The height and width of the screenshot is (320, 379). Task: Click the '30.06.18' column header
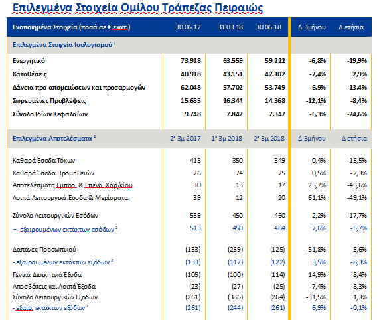click(x=269, y=27)
